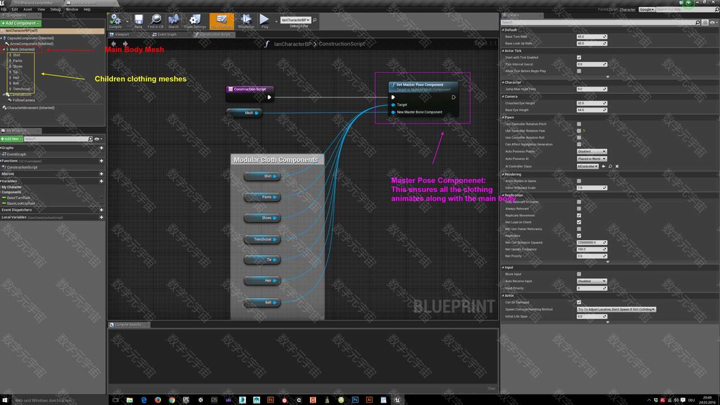The height and width of the screenshot is (405, 720).
Task: Click the Character parent class link
Action: click(627, 10)
